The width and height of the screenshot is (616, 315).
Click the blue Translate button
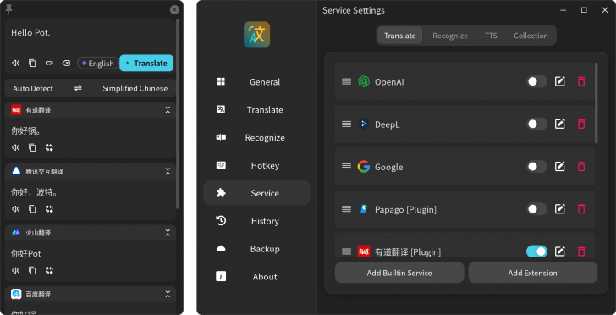(x=146, y=63)
